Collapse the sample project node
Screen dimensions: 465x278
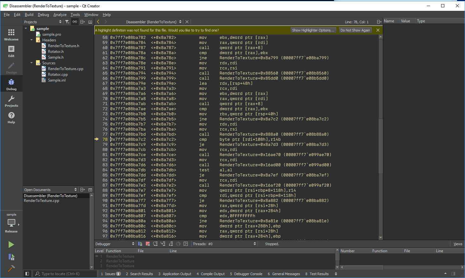point(26,28)
